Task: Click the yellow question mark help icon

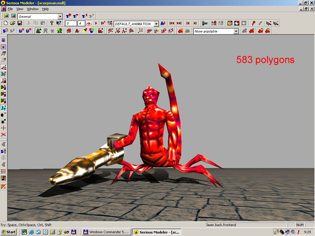Action: coord(52,23)
